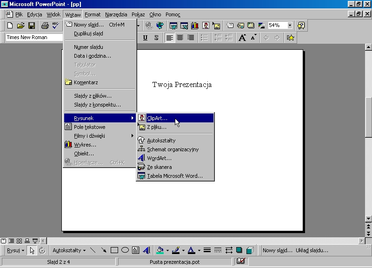Image resolution: width=372 pixels, height=268 pixels.
Task: Open the Office Assistant help icon
Action: (x=301, y=26)
